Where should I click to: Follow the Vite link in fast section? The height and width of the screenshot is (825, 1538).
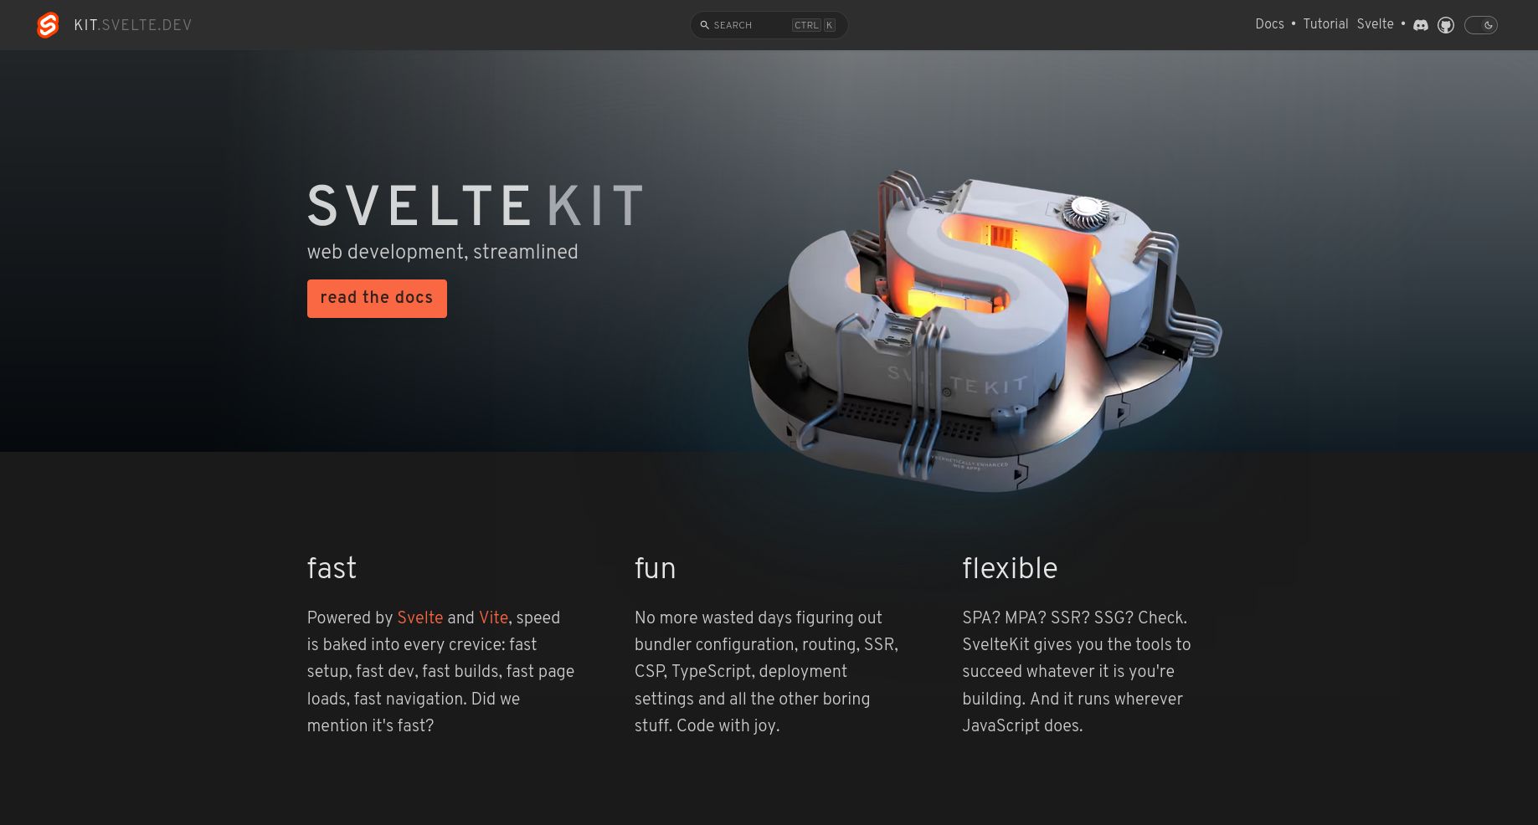click(493, 618)
